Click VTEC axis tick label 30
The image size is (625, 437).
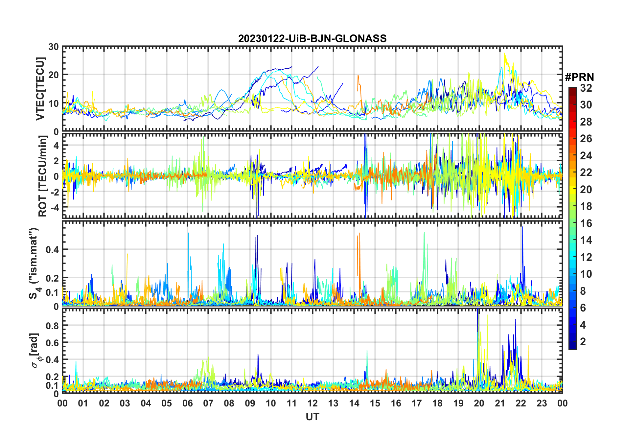point(53,47)
